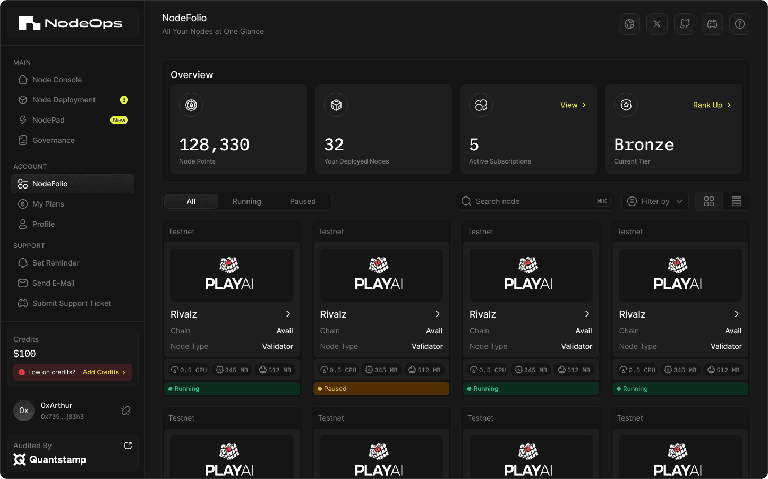768x479 pixels.
Task: Click Rank Up on the Current Tier card
Action: [712, 105]
